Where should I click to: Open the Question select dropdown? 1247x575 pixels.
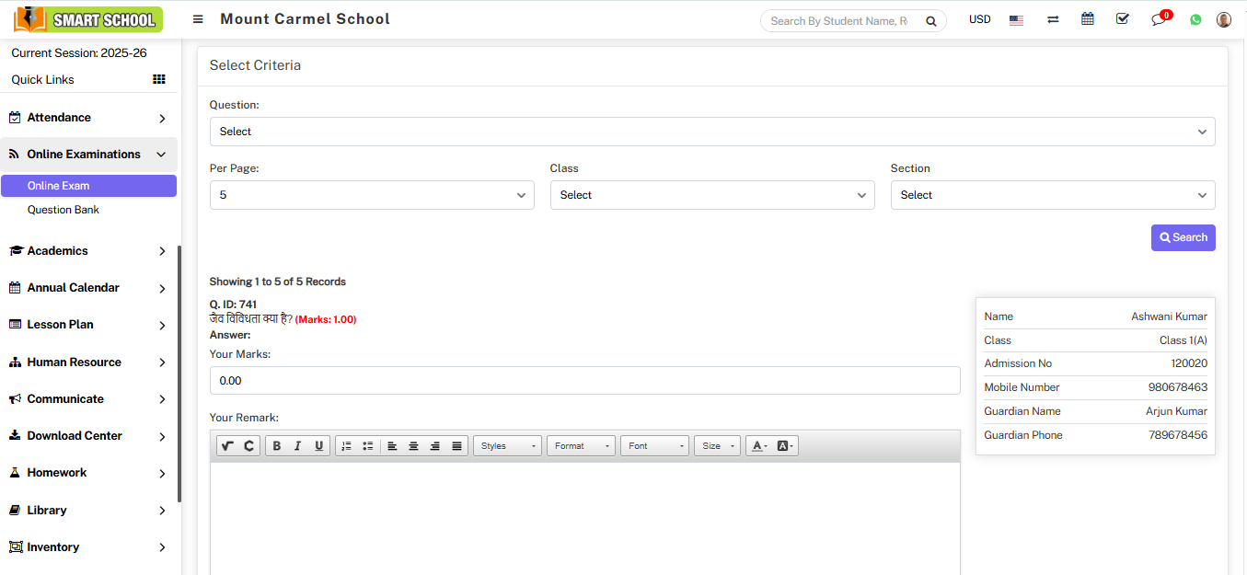(711, 132)
